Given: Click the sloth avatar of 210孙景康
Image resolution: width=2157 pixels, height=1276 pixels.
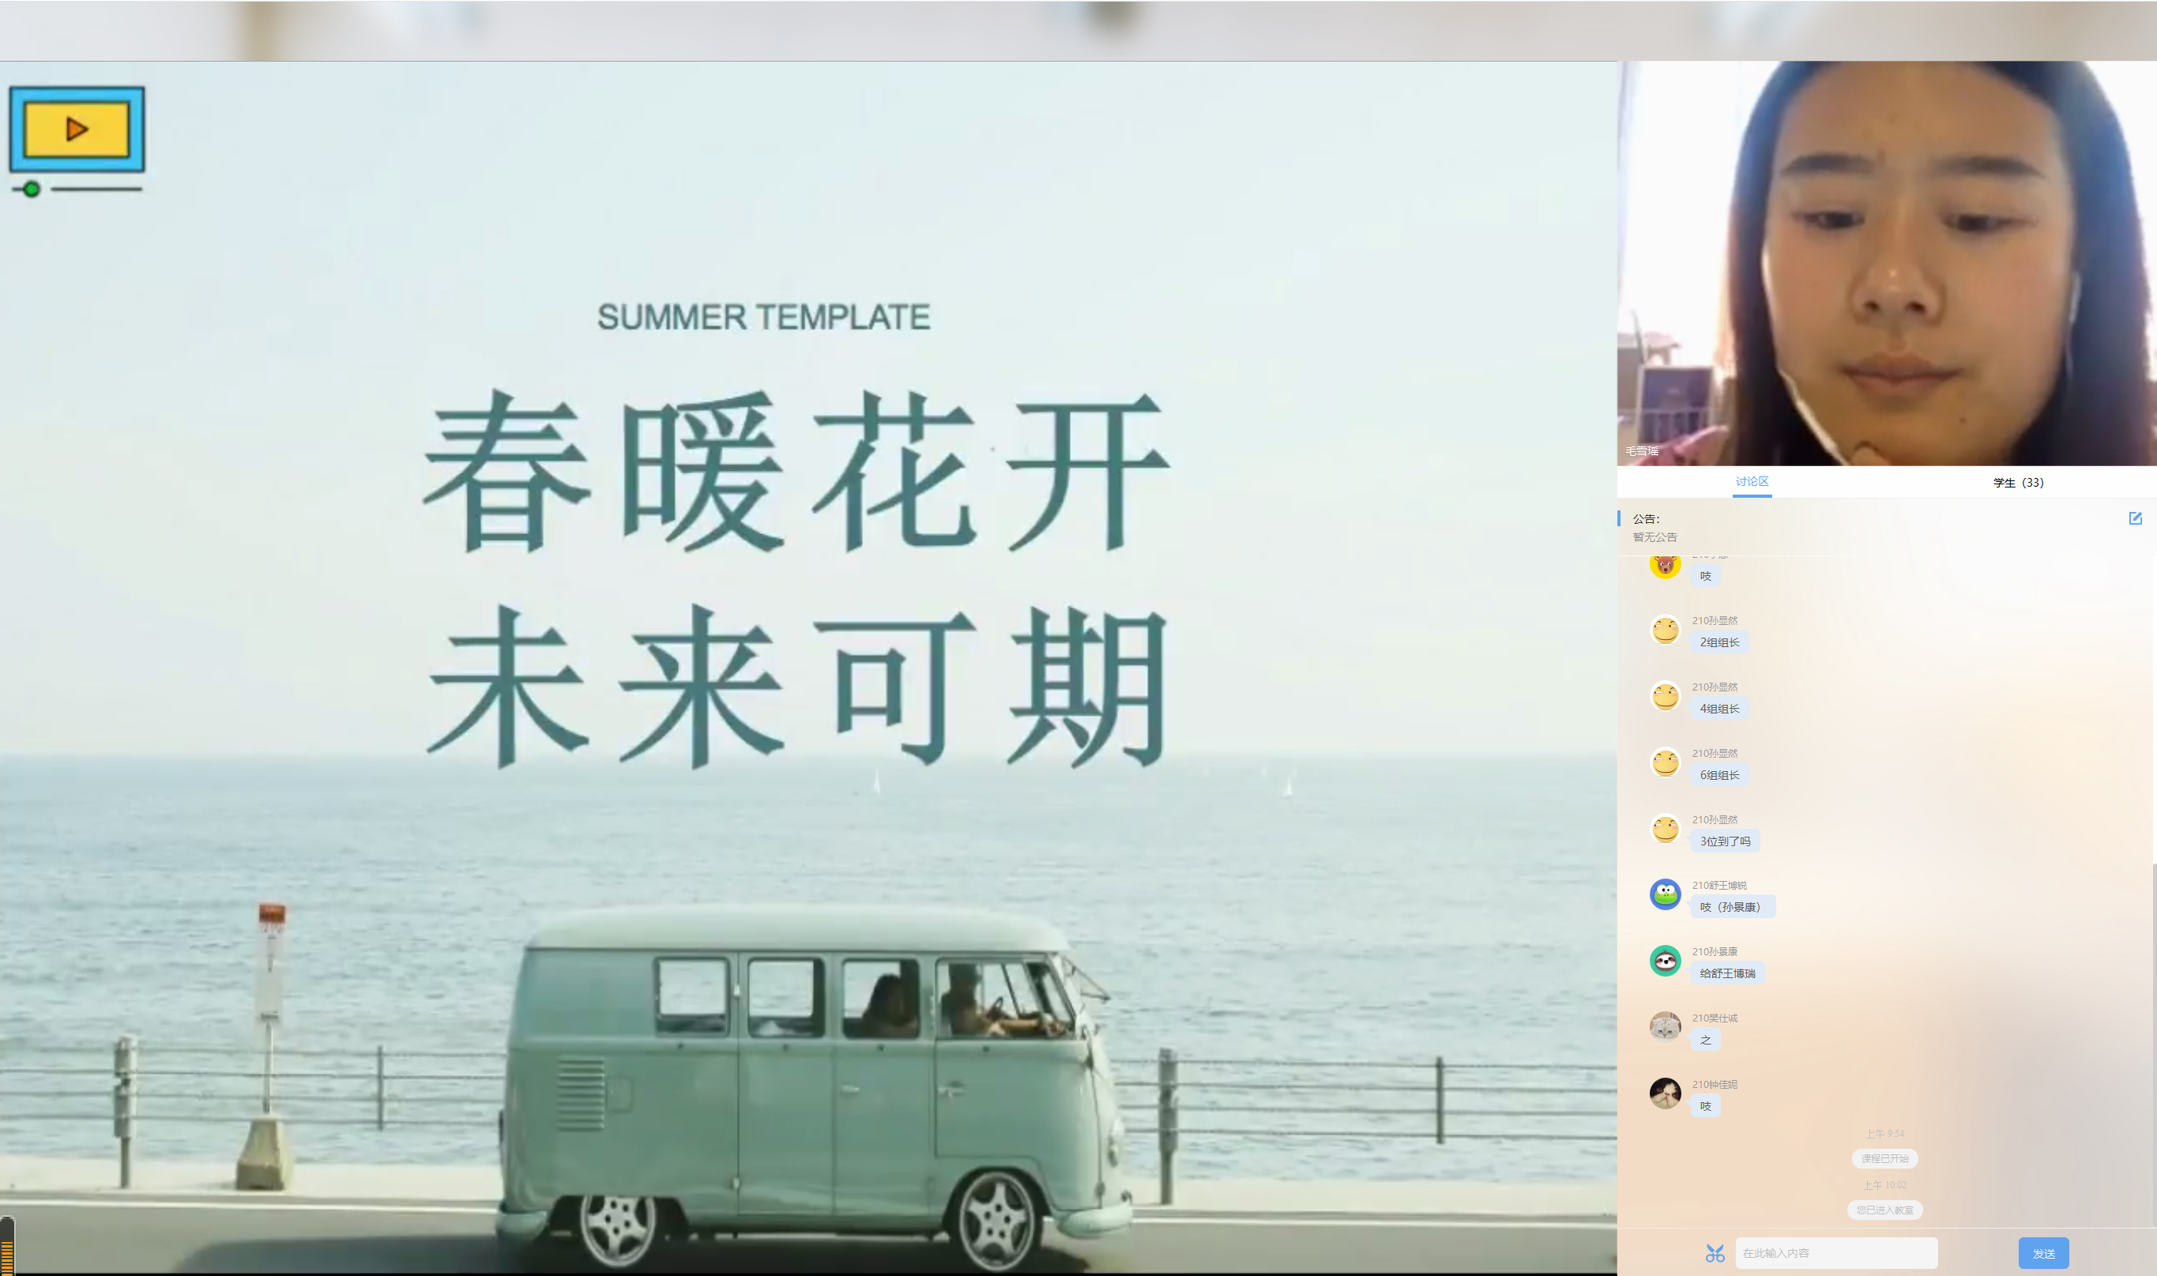Looking at the screenshot, I should [1665, 961].
